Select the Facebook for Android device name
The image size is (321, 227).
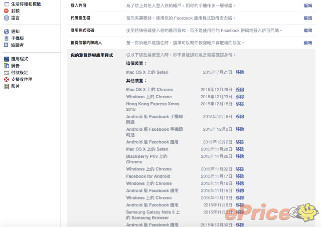point(148,176)
